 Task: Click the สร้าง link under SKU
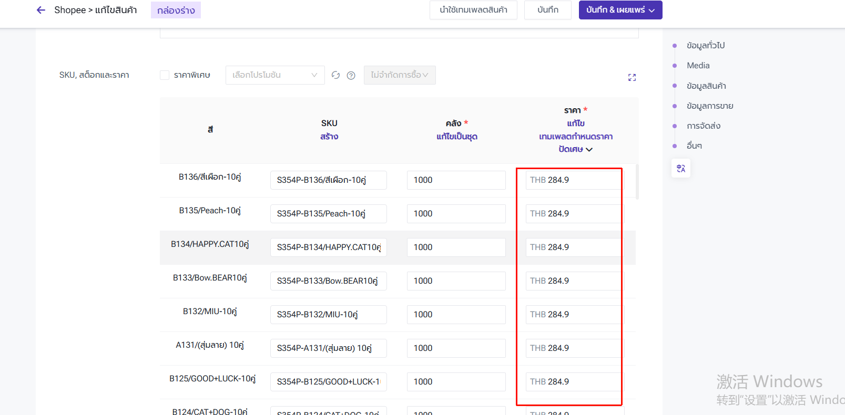tap(329, 137)
